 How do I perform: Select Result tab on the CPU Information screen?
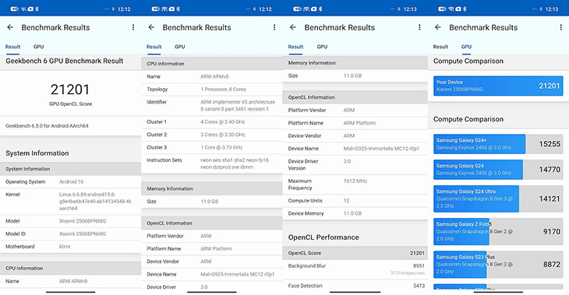click(x=154, y=47)
